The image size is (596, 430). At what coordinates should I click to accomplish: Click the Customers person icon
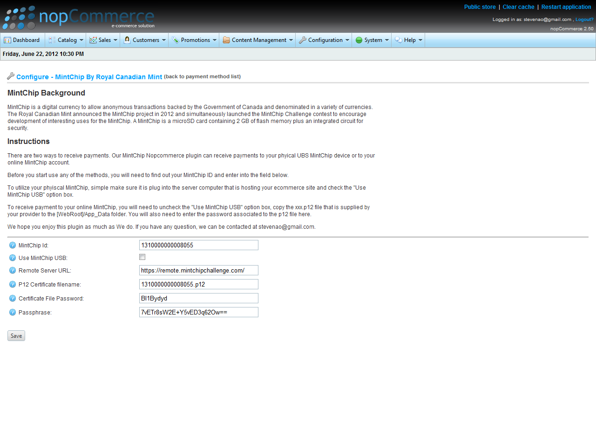(x=127, y=40)
